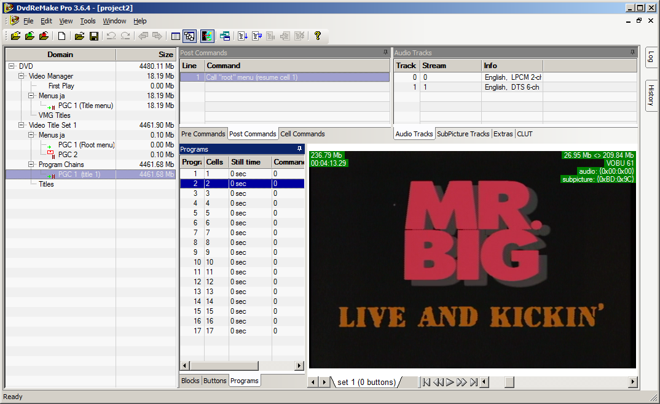Open project using open folder icon
The image size is (660, 404).
[79, 36]
